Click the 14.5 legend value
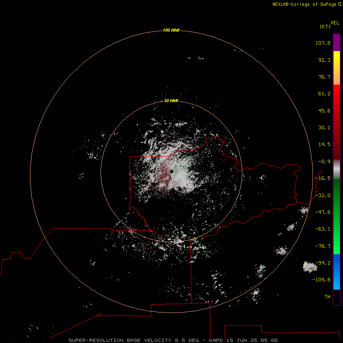The height and width of the screenshot is (343, 343). pyautogui.click(x=324, y=144)
